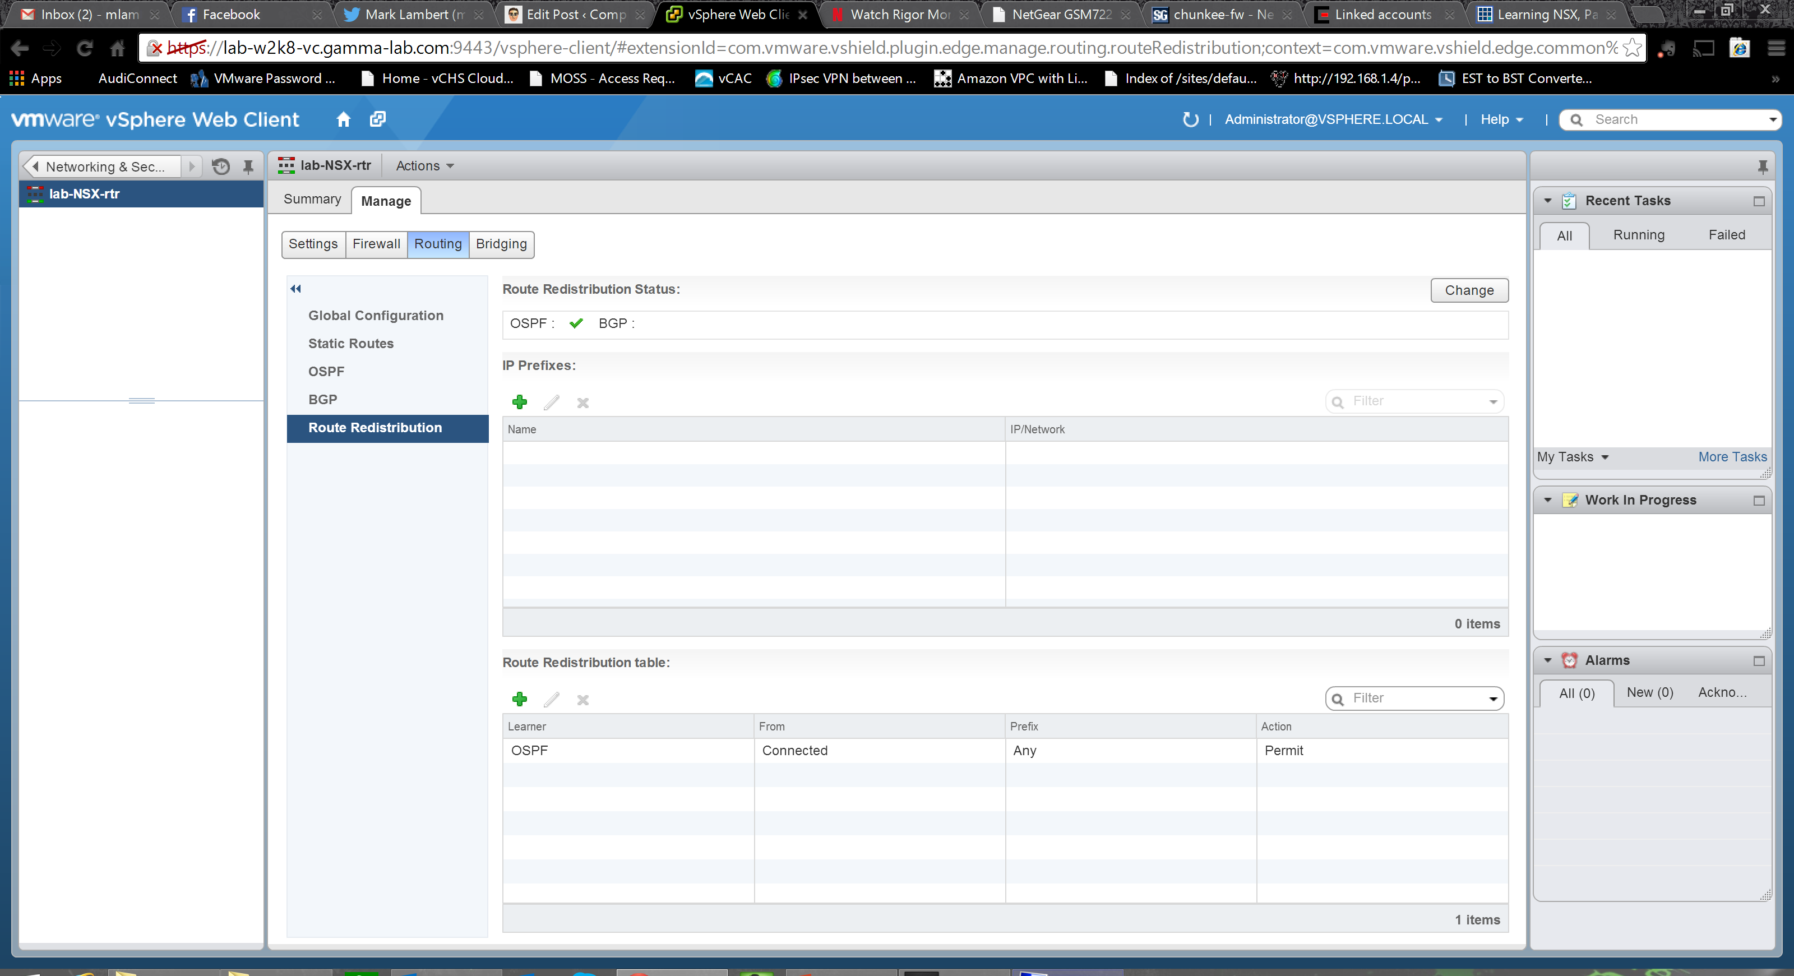Minimize the Recent Tasks panel box
The image size is (1794, 976).
pyautogui.click(x=1759, y=201)
